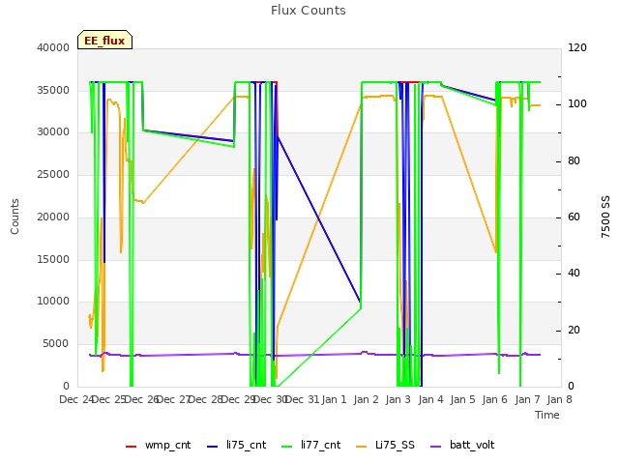Click the 7500 SS right axis label
Viewport: 619px width, 464px height.
point(605,217)
